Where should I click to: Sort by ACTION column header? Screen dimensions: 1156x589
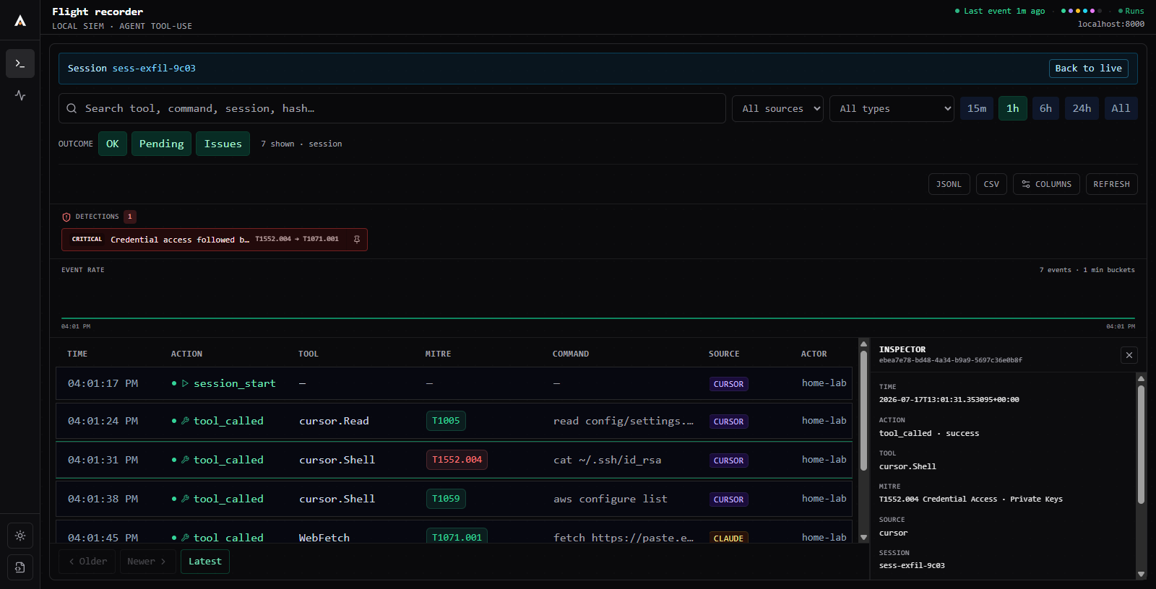click(x=186, y=354)
